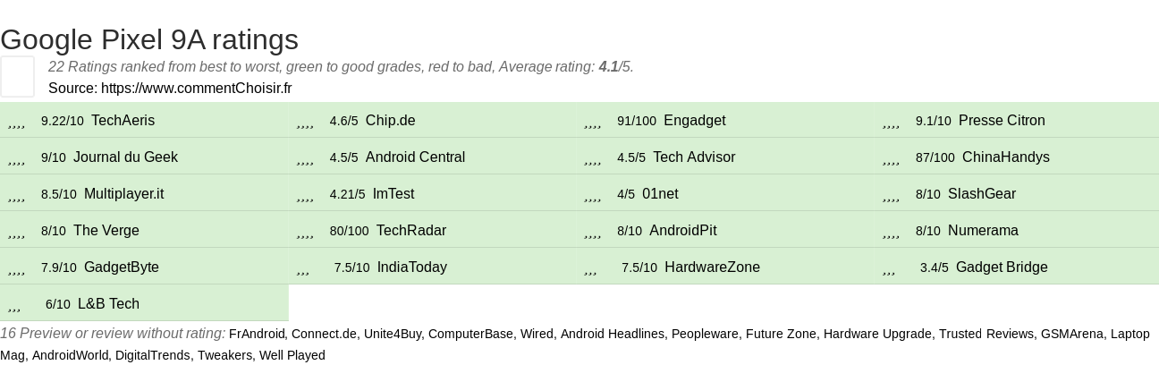Open the Journal du Geek review
Viewport: 1159px width, 365px height.
[x=125, y=157]
